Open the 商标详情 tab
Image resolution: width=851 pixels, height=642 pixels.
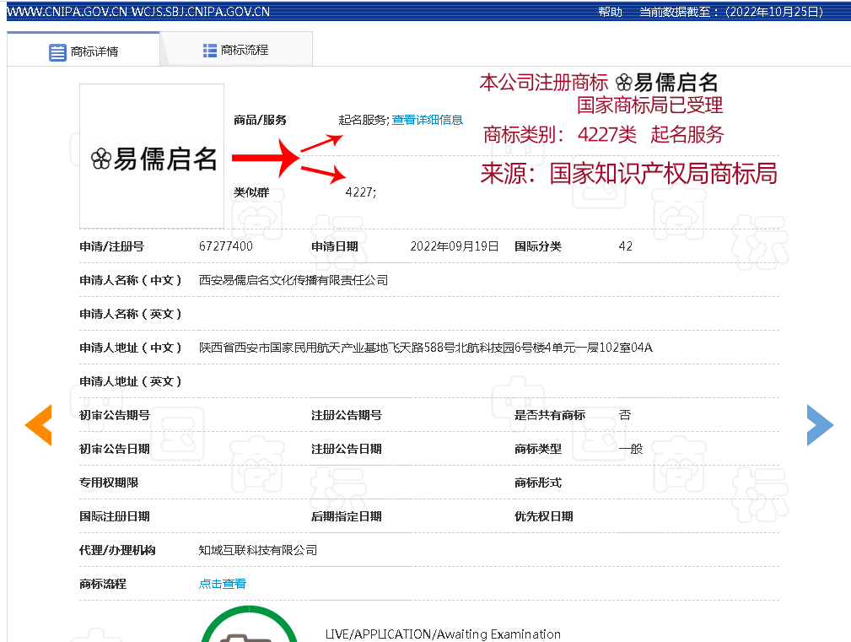(x=83, y=51)
